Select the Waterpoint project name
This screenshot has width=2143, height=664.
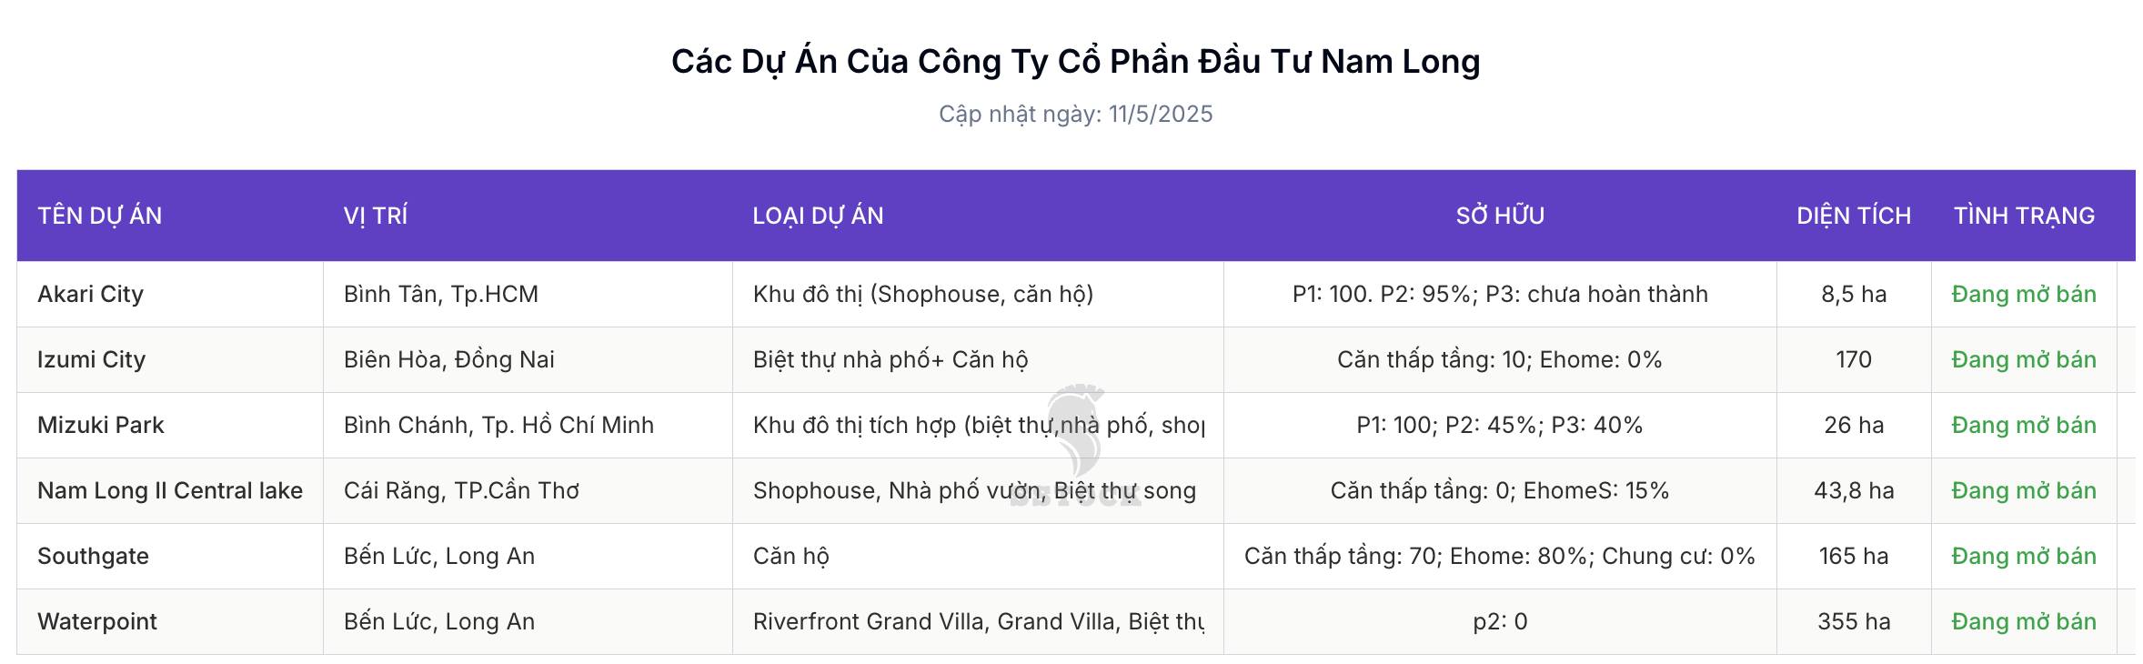pyautogui.click(x=97, y=621)
